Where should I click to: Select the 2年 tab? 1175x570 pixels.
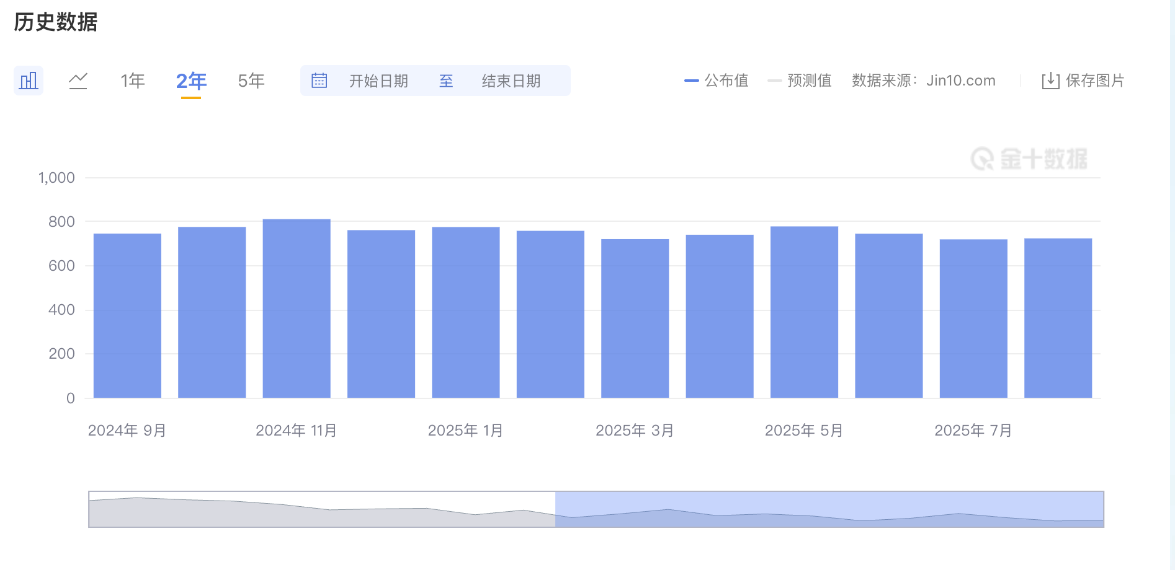coord(191,80)
